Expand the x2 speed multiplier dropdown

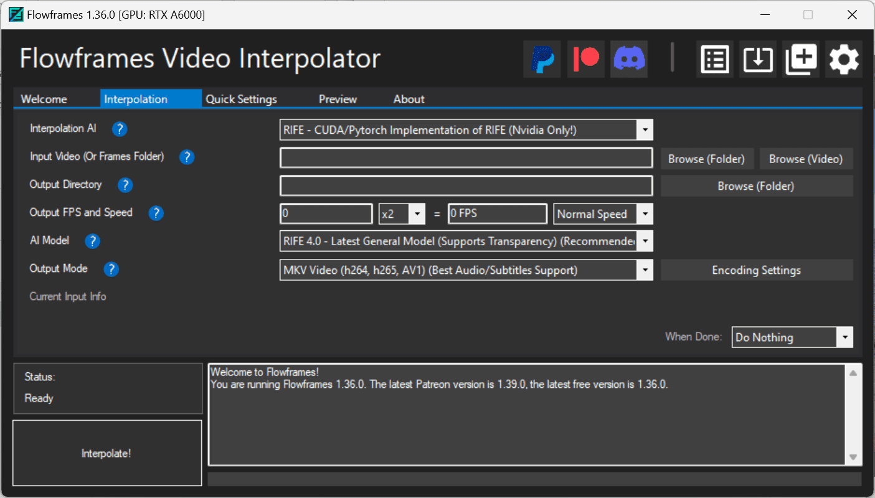417,214
